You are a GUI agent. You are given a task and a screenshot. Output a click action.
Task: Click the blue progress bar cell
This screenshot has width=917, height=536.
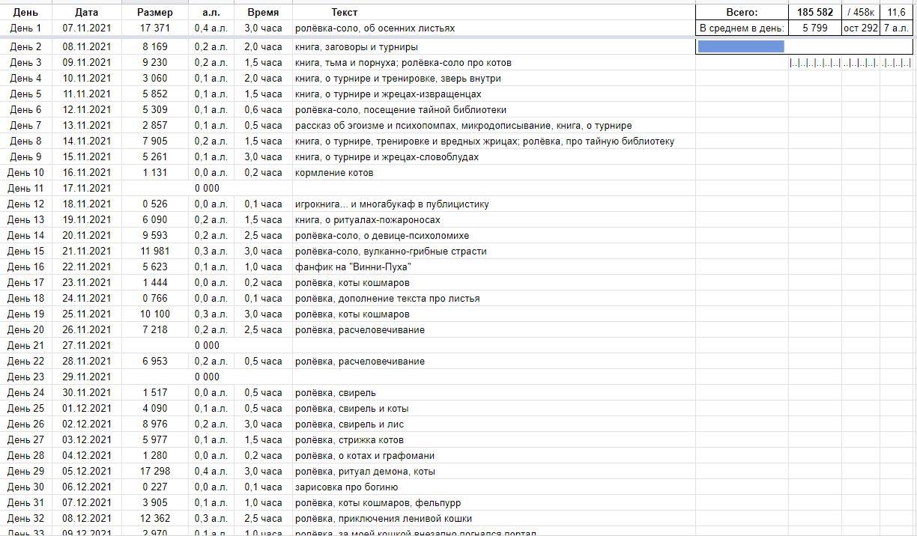pyautogui.click(x=741, y=46)
